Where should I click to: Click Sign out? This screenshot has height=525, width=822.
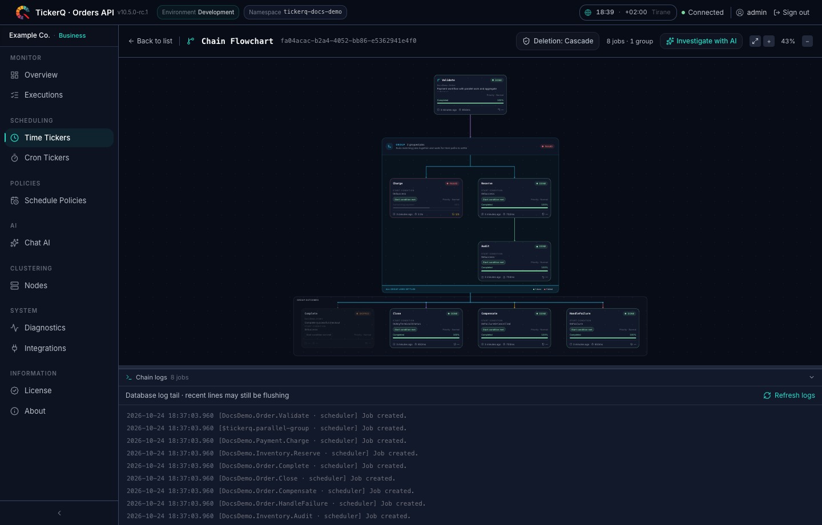point(791,13)
